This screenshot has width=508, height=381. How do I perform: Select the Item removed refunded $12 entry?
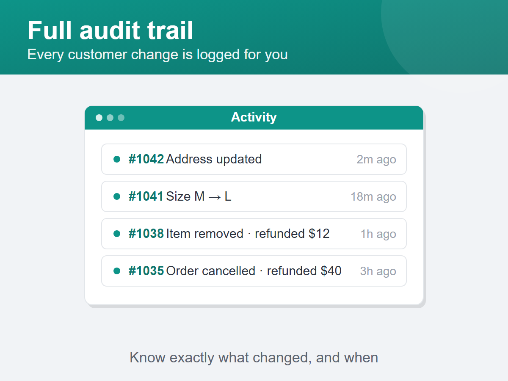tap(254, 234)
